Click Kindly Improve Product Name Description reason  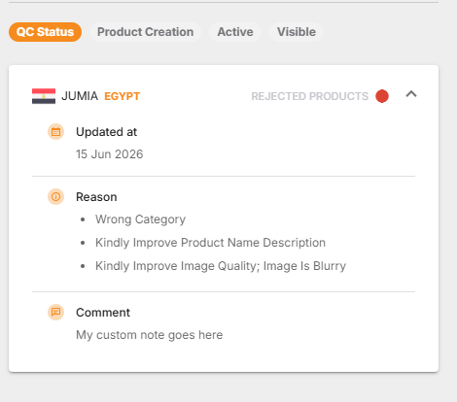[210, 243]
